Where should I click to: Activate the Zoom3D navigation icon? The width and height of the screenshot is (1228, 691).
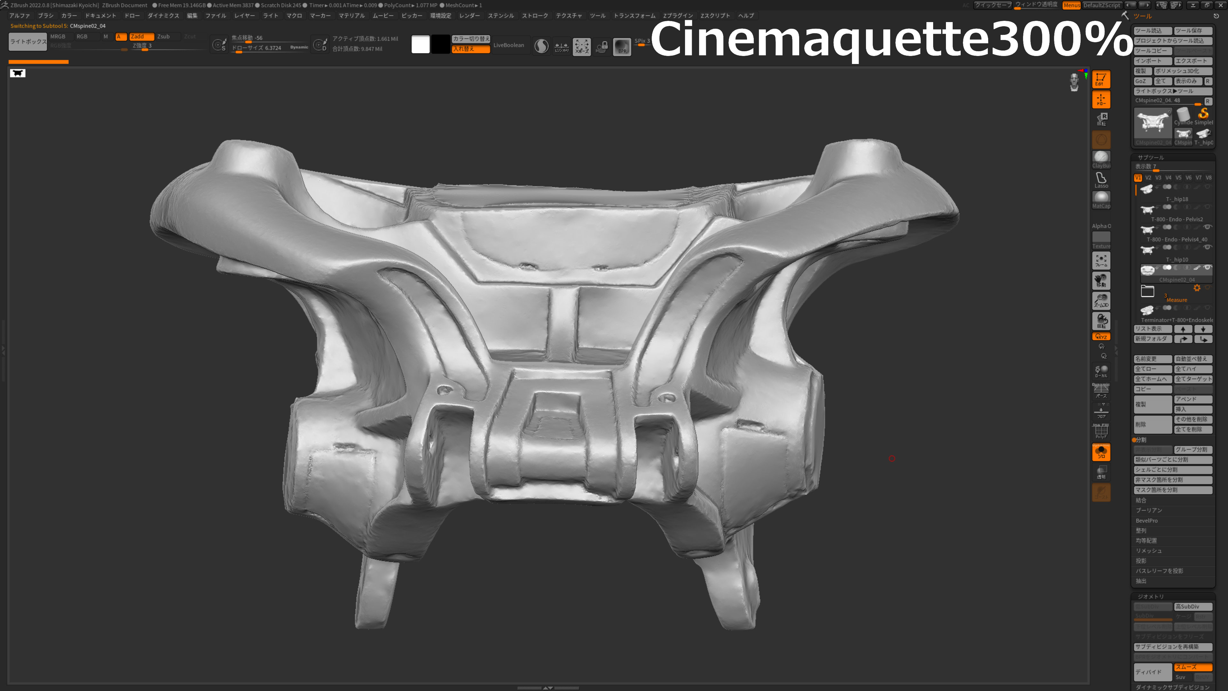click(x=1101, y=300)
